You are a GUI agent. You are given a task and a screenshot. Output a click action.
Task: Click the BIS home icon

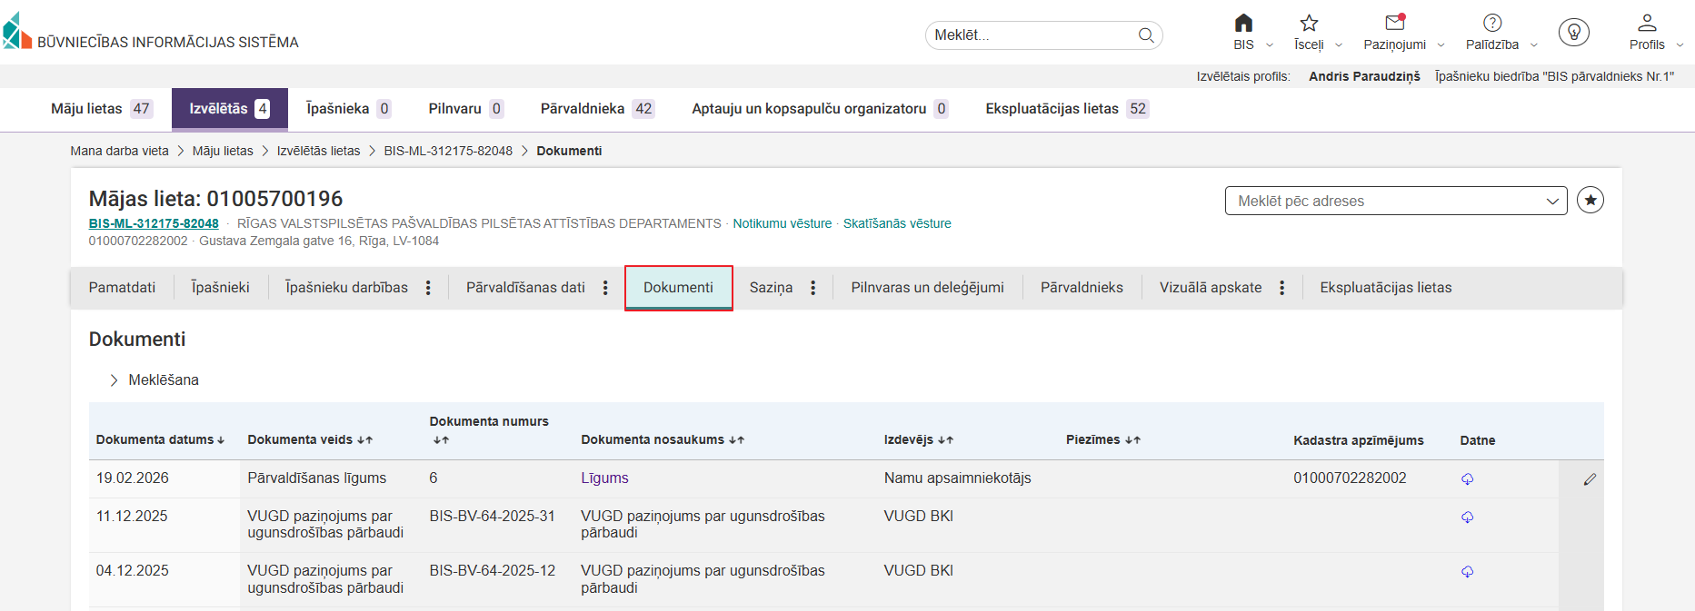tap(1243, 24)
